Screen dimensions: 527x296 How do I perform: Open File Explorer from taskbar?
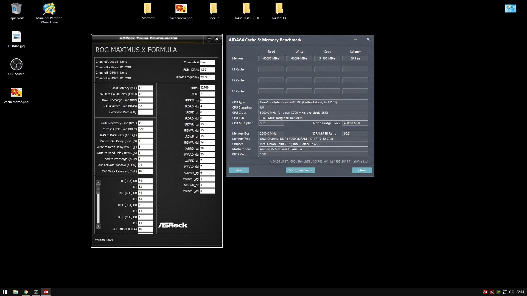tap(15, 292)
